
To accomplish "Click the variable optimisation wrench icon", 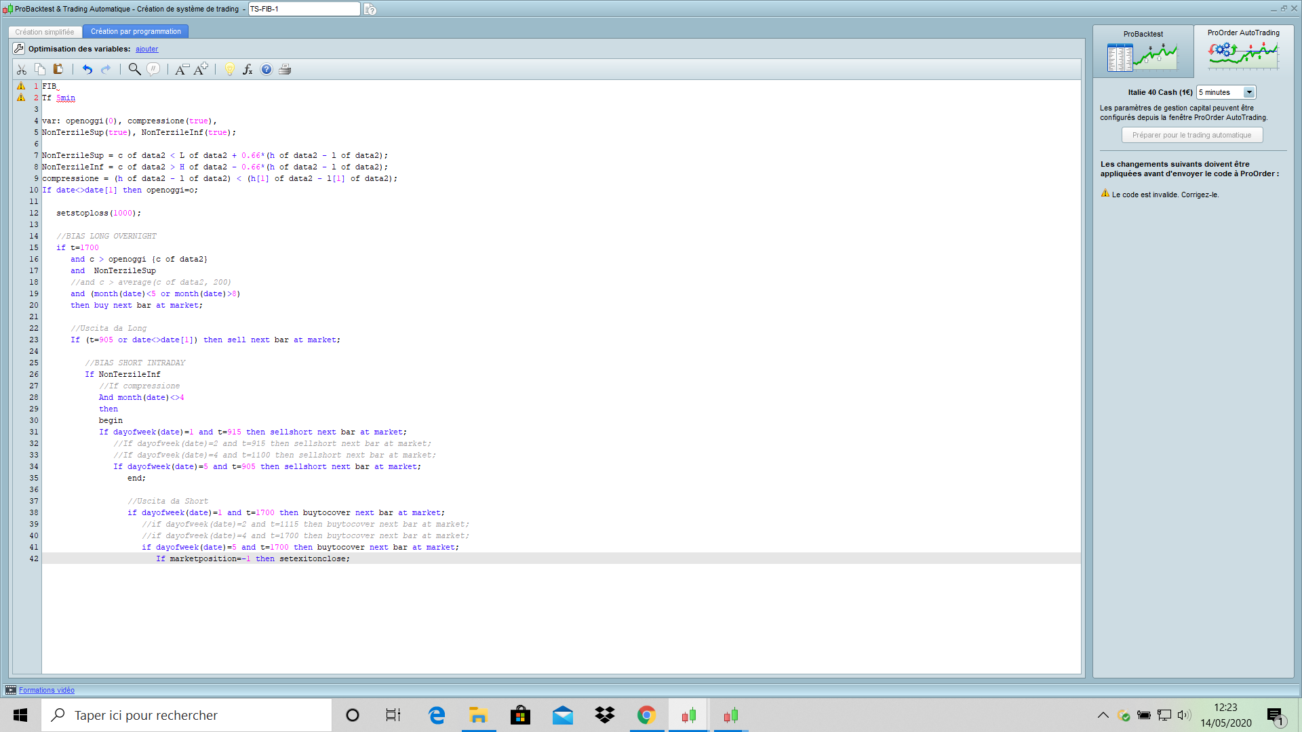I will click(19, 49).
